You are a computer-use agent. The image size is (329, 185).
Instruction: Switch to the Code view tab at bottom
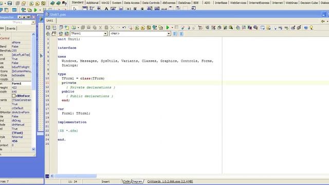coord(126,181)
